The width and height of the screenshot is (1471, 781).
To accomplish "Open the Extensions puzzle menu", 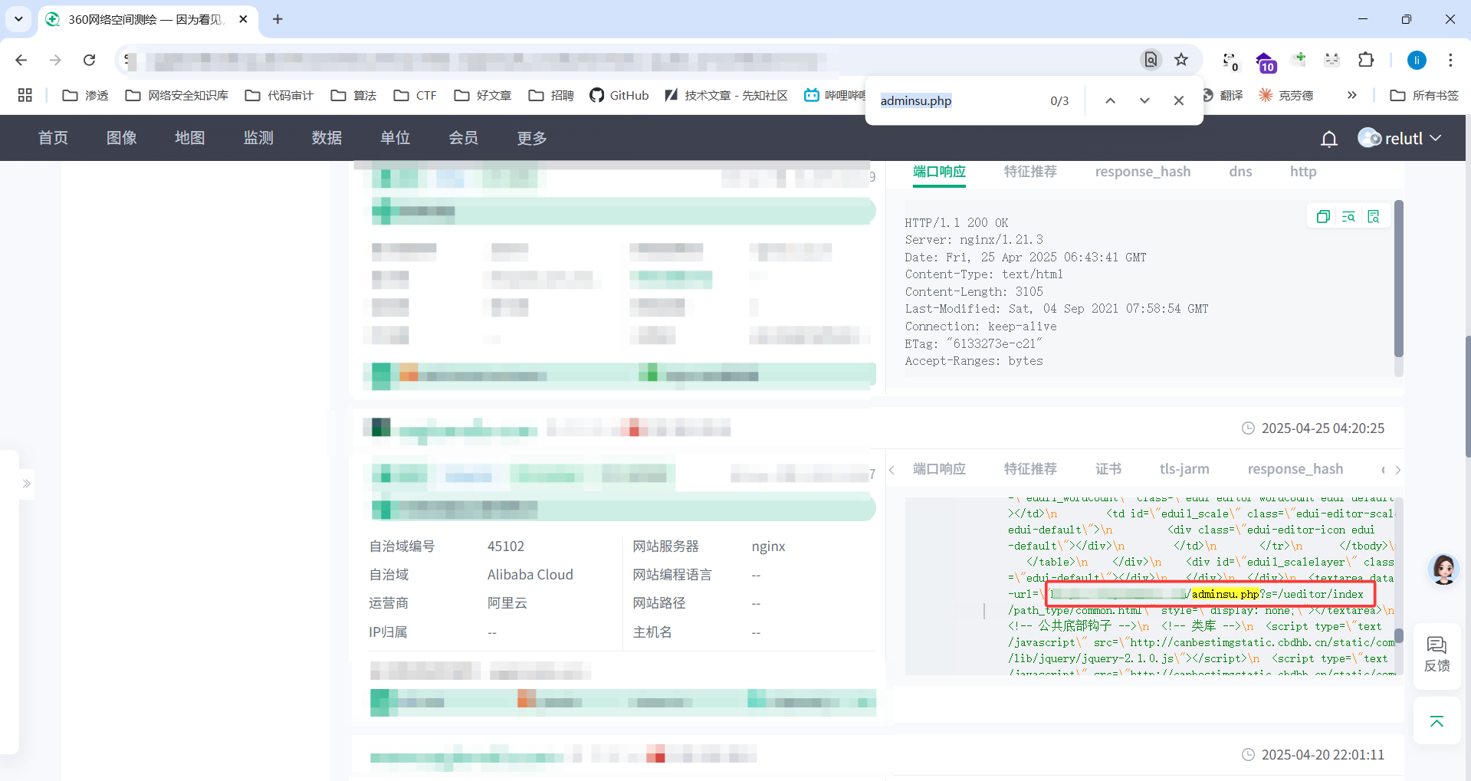I will (x=1366, y=60).
